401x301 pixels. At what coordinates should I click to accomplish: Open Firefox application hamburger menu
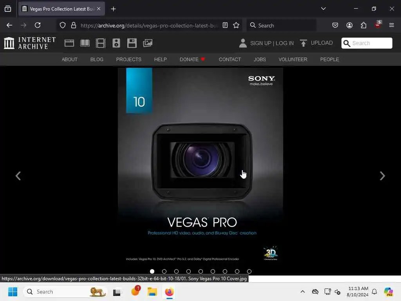[x=392, y=25]
